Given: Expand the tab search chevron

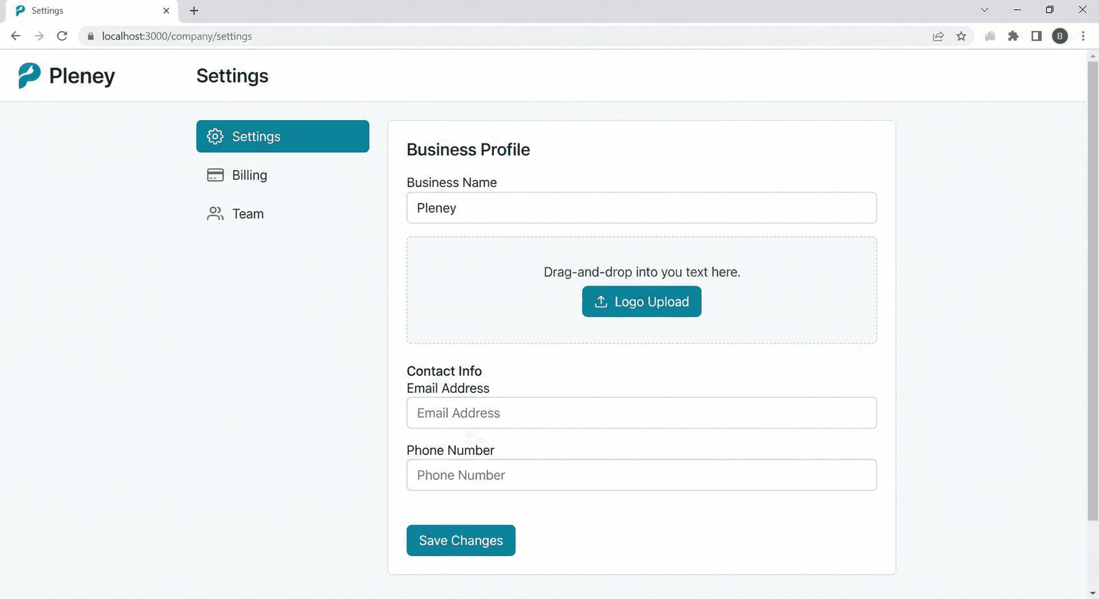Looking at the screenshot, I should click(x=985, y=10).
